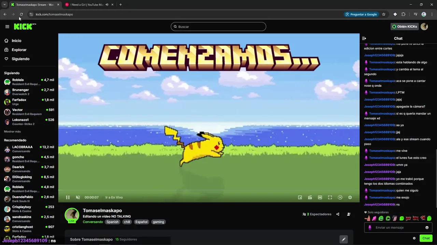
Task: Click the Buscar search field
Action: click(218, 27)
